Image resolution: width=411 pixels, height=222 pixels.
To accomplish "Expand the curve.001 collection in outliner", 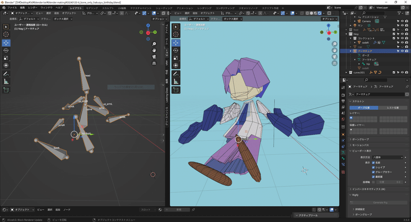I will 346,72.
